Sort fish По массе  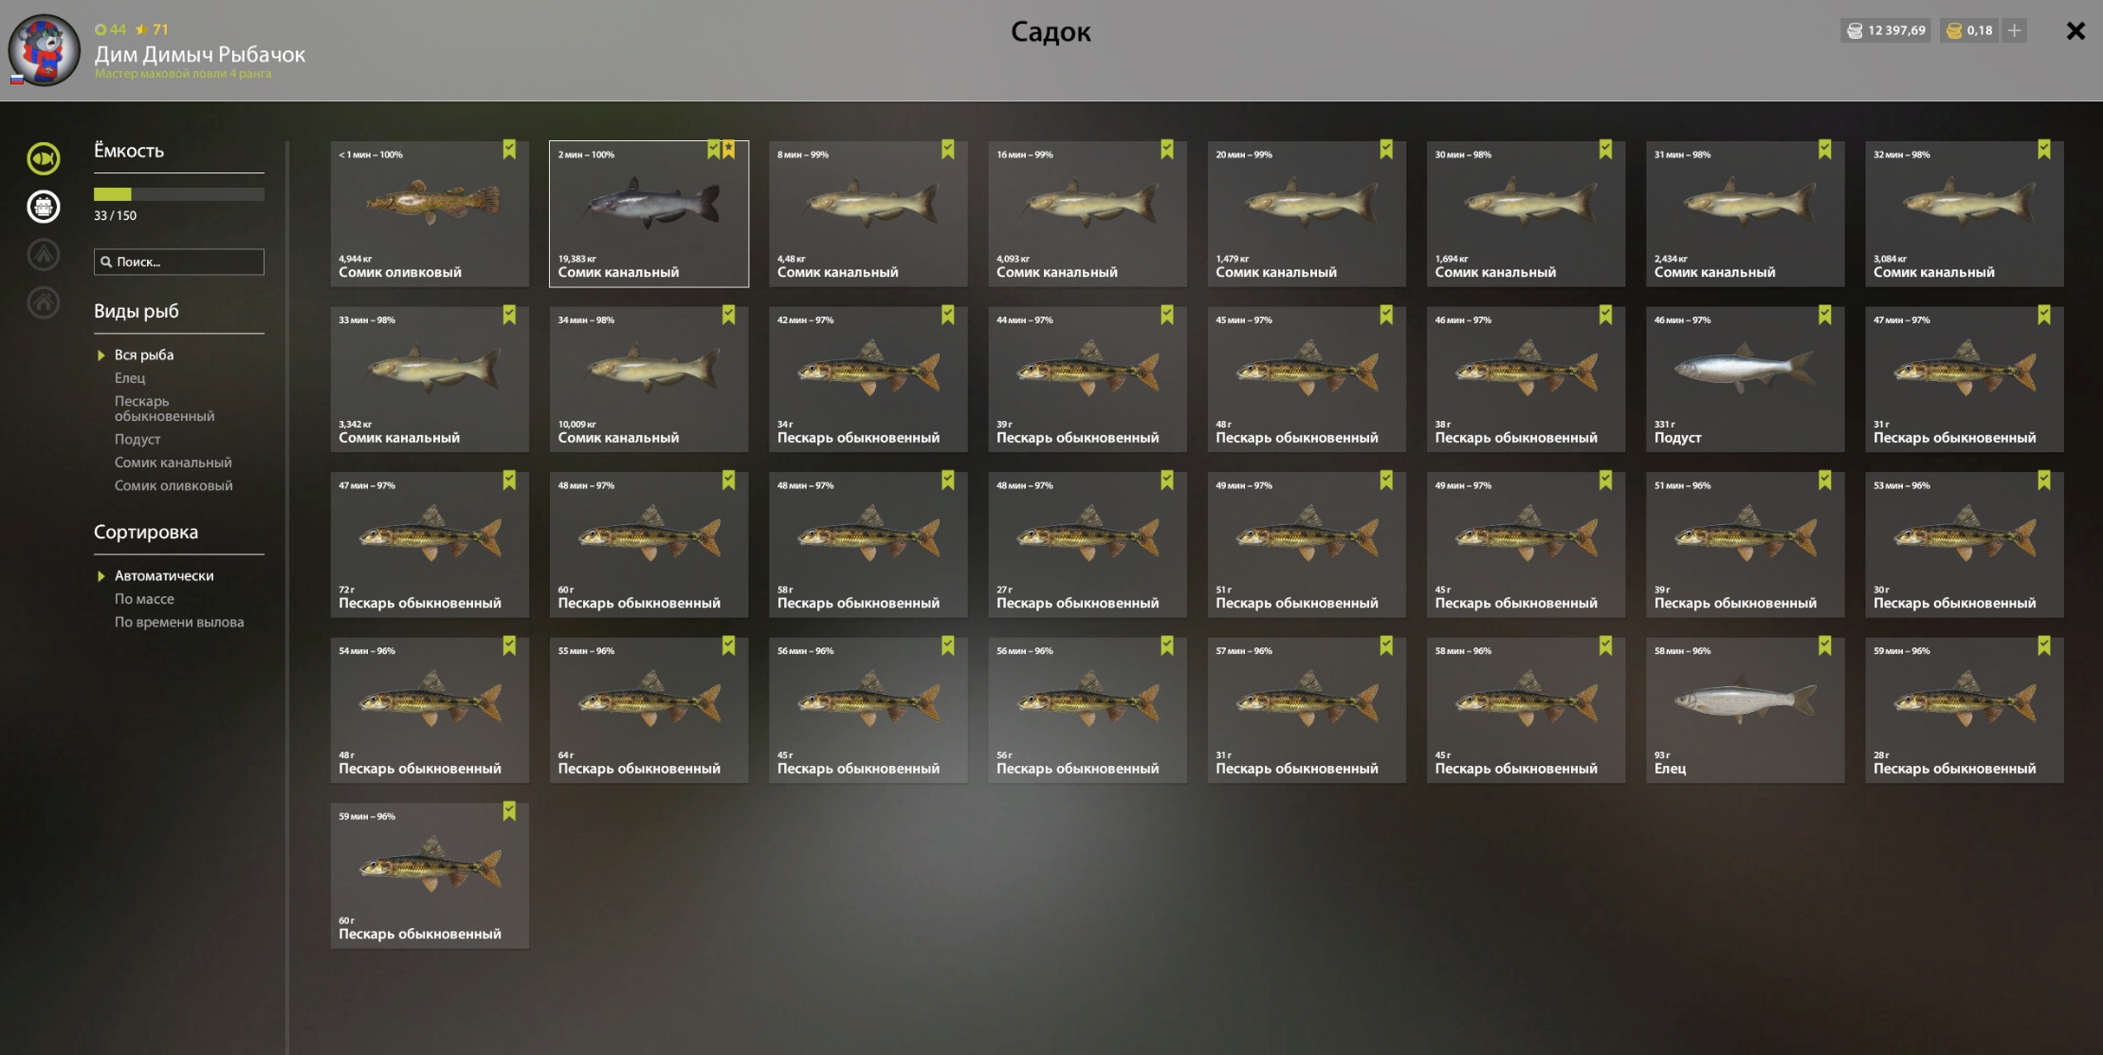144,599
